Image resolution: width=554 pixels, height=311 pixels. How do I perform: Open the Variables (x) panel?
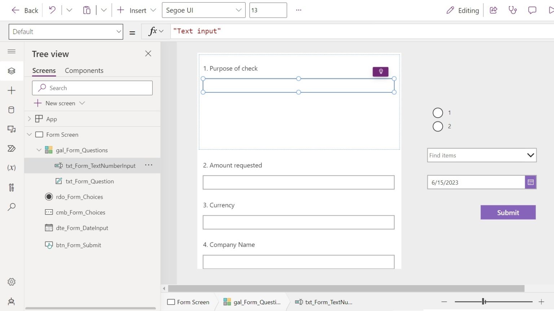coord(12,167)
